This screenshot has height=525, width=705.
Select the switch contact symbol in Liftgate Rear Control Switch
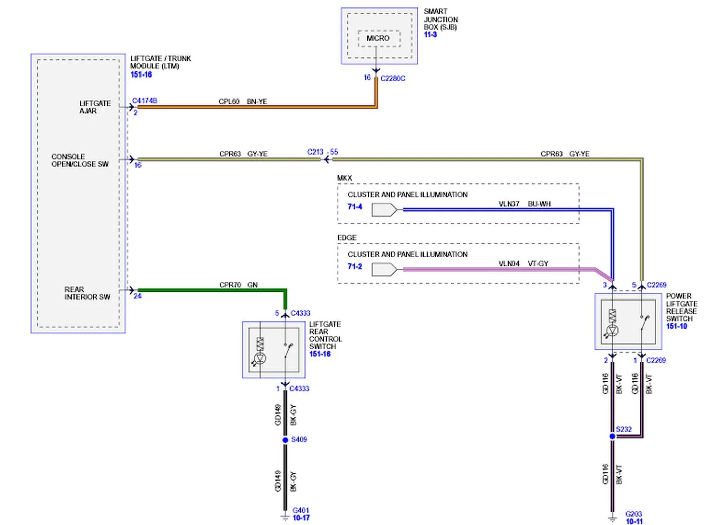click(x=288, y=350)
